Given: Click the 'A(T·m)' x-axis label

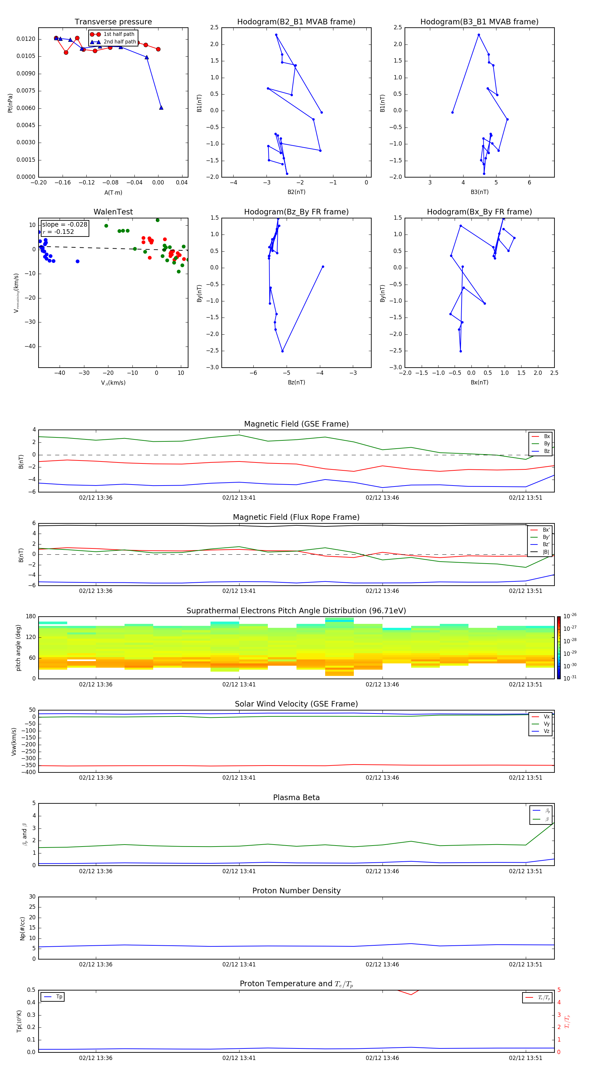Looking at the screenshot, I should tap(113, 192).
